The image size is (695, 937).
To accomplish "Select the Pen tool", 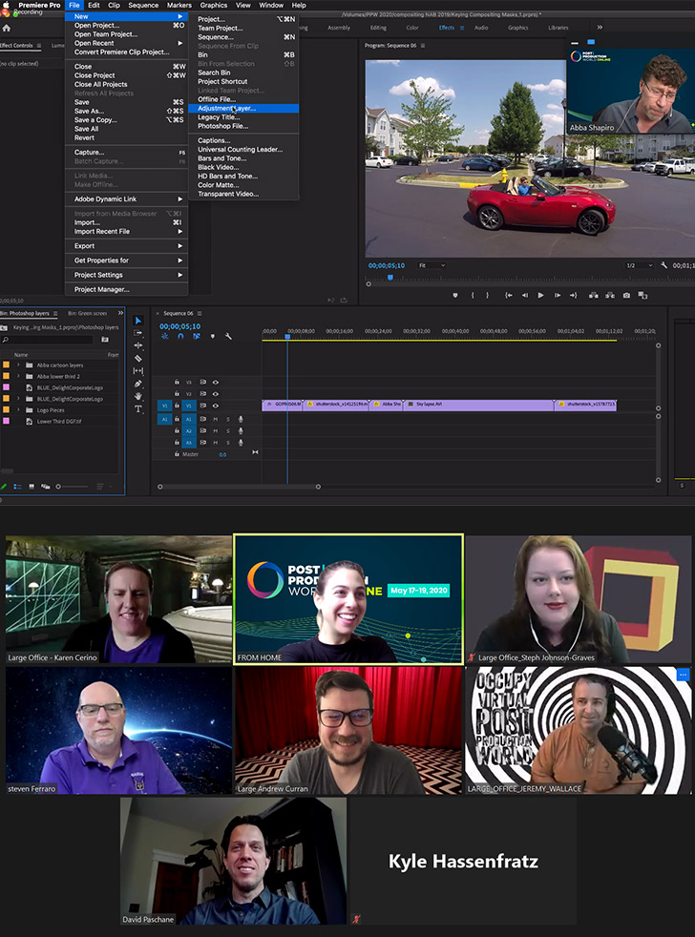I will point(138,383).
